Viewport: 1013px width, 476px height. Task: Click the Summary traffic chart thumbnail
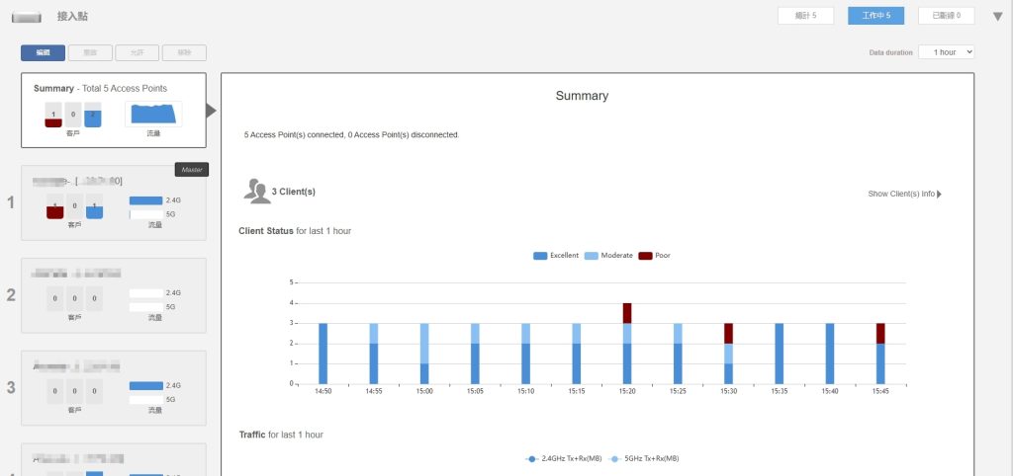(x=153, y=115)
